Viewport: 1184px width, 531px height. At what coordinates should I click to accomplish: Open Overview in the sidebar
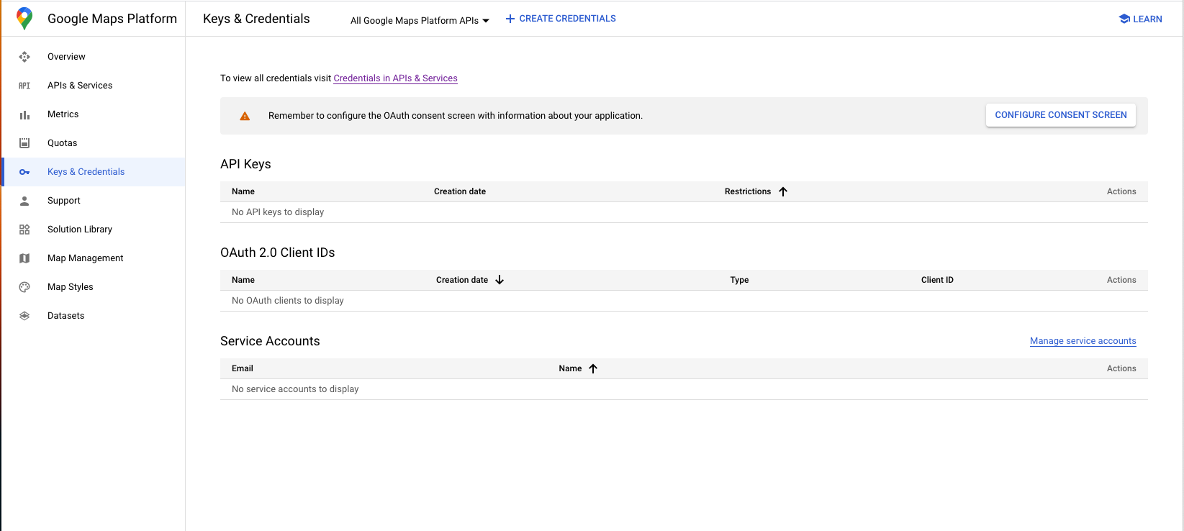coord(94,57)
